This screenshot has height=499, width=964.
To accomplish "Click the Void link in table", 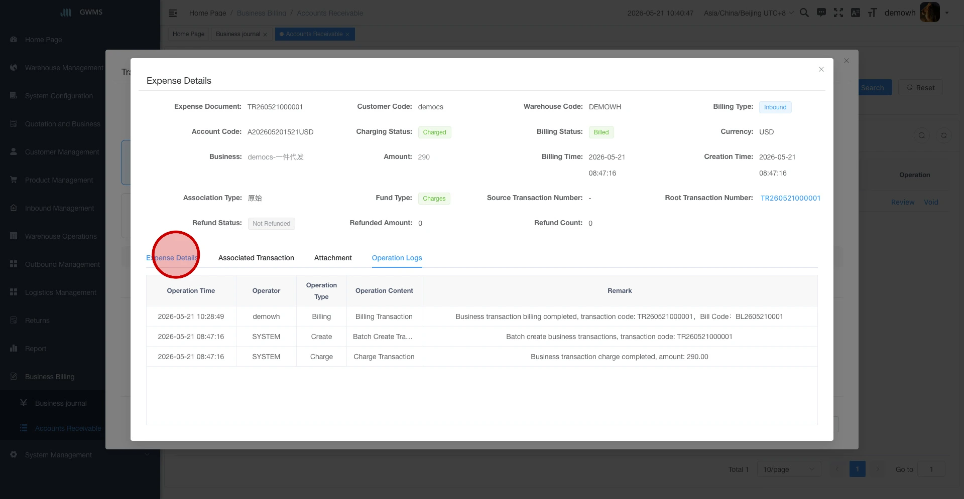I will [931, 202].
